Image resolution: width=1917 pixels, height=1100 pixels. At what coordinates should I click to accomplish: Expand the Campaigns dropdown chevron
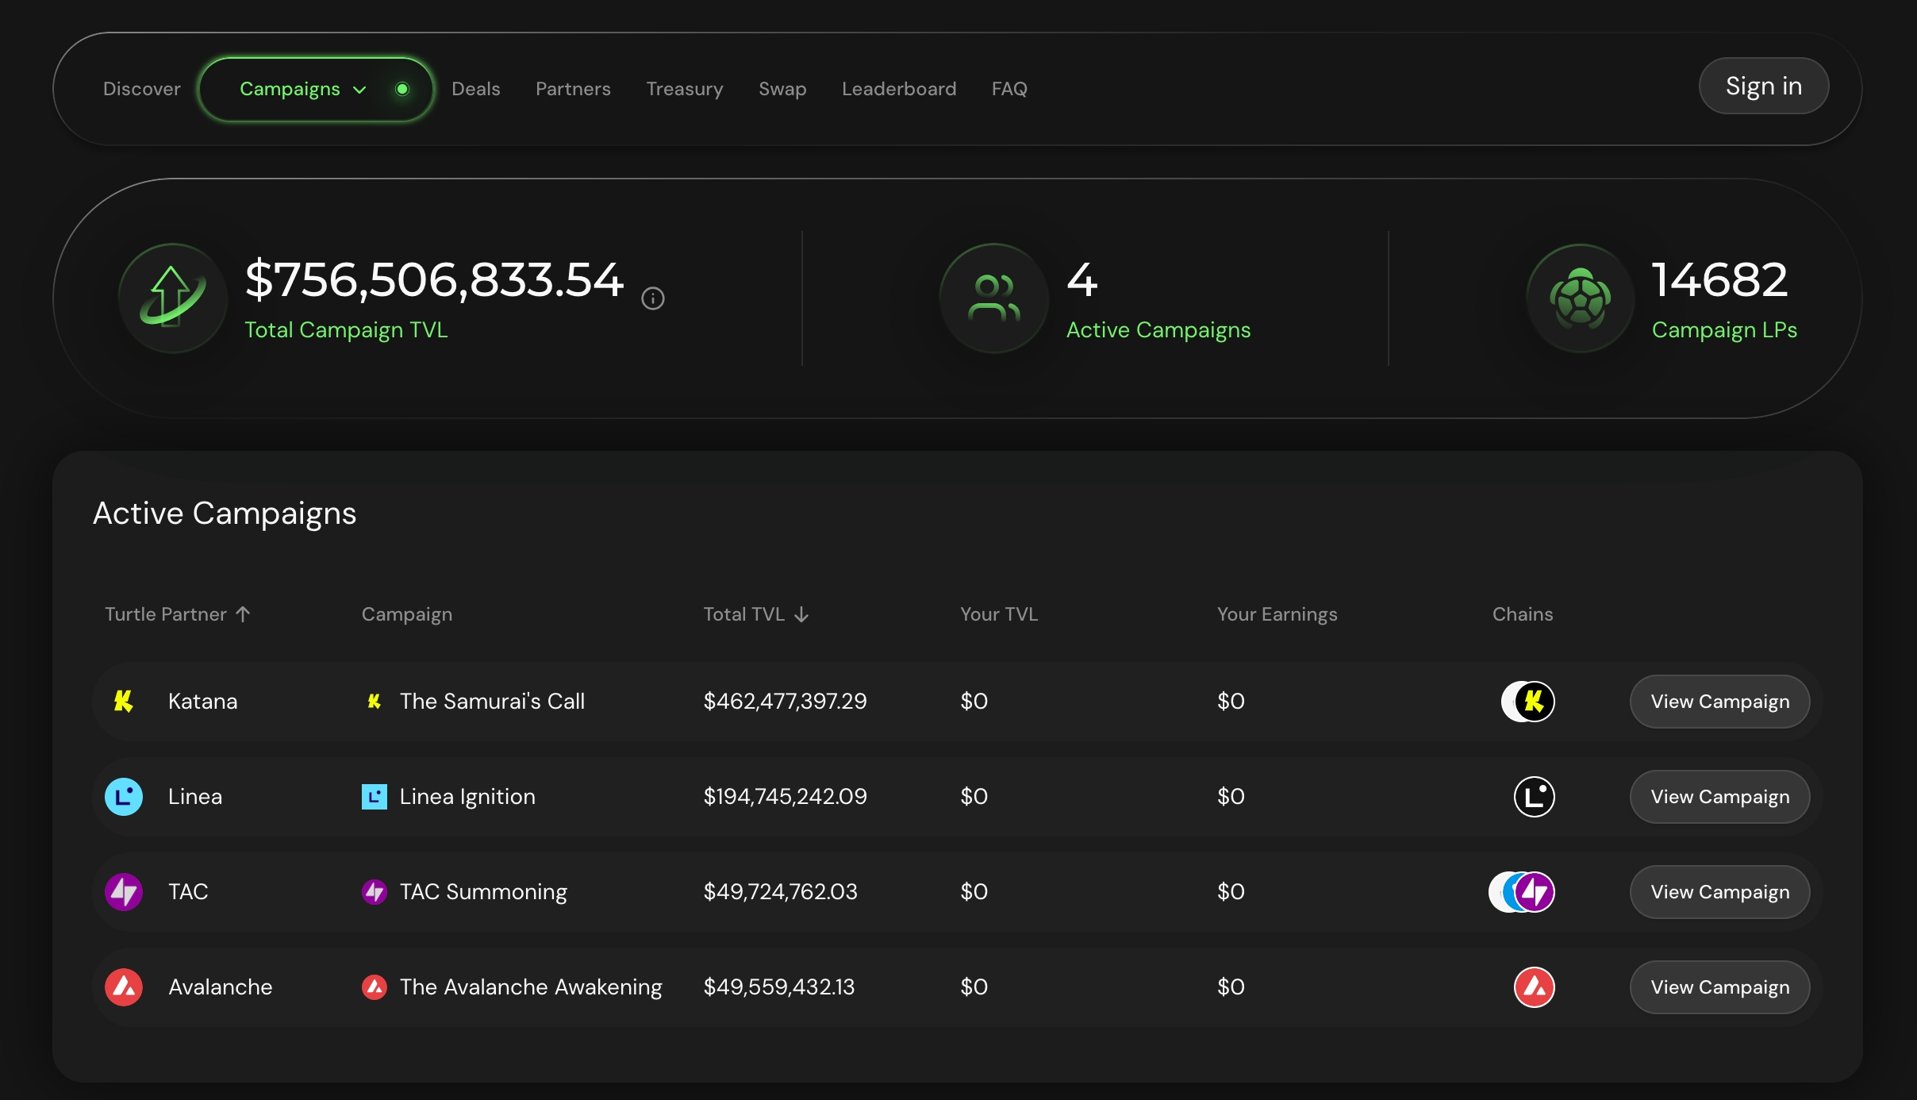coord(359,90)
